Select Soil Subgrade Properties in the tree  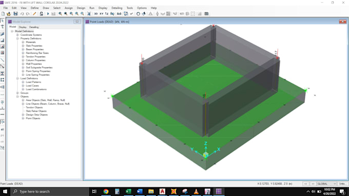39,68
